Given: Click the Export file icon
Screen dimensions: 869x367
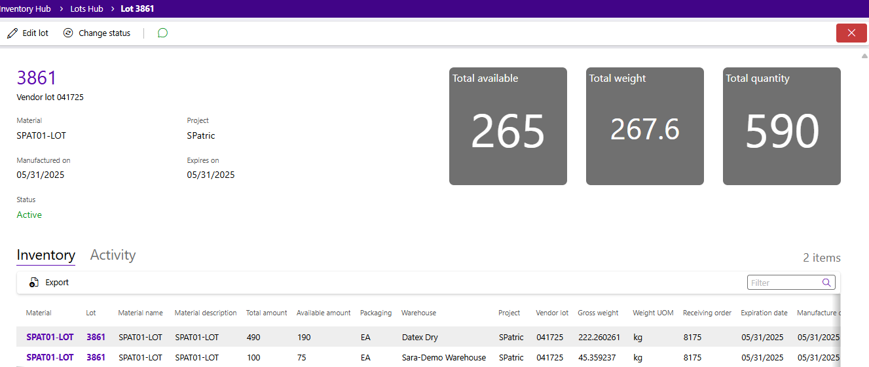Looking at the screenshot, I should click(x=34, y=283).
